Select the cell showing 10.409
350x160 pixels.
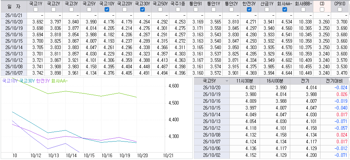[305, 60]
